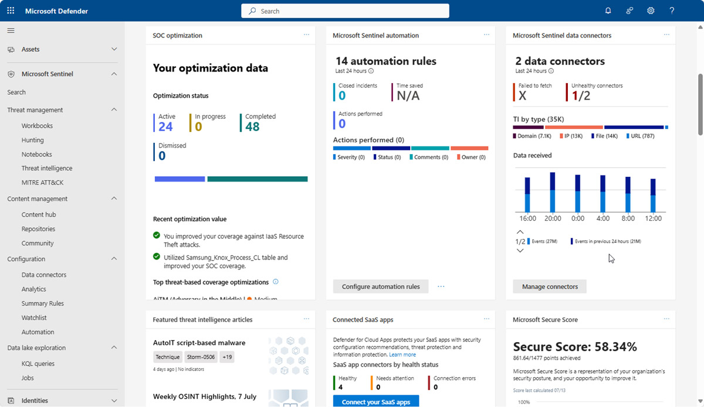
Task: Open the notifications bell icon
Action: (x=608, y=10)
